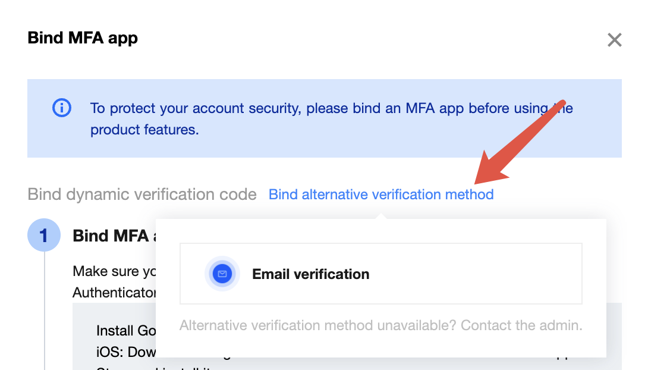Close the Bind MFA app dialog
This screenshot has height=370, width=648.
click(614, 40)
